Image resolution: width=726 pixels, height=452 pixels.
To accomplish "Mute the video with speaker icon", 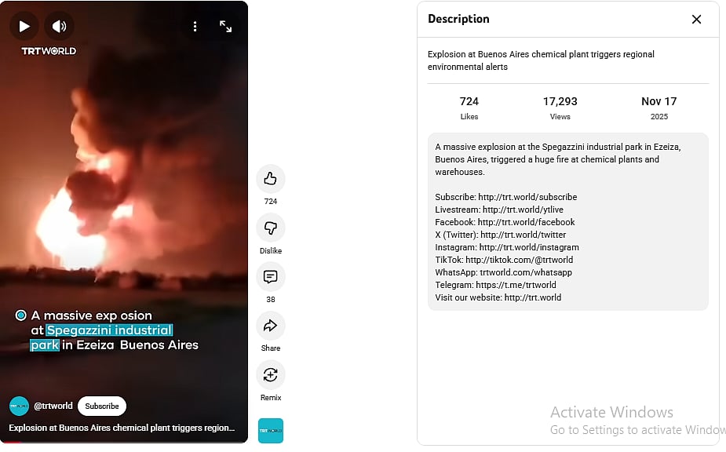I will (x=59, y=27).
